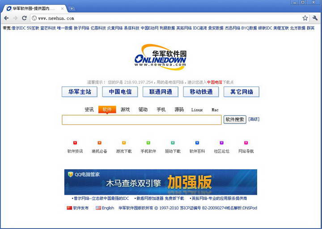Switch to the 游戏 search tab

pos(125,109)
